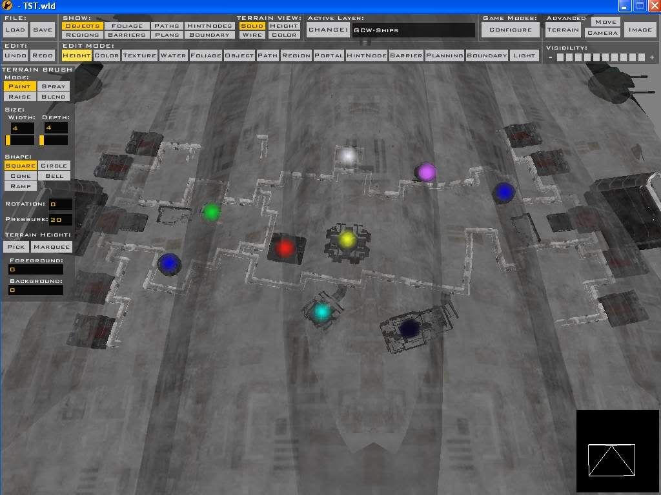Select the green orb object in viewport
The height and width of the screenshot is (495, 661).
coord(211,211)
